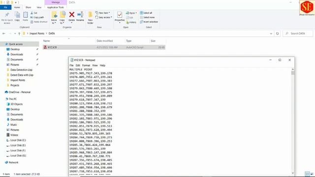Image resolution: width=315 pixels, height=177 pixels.
Task: Click Select none in ribbon
Action: pos(147,17)
